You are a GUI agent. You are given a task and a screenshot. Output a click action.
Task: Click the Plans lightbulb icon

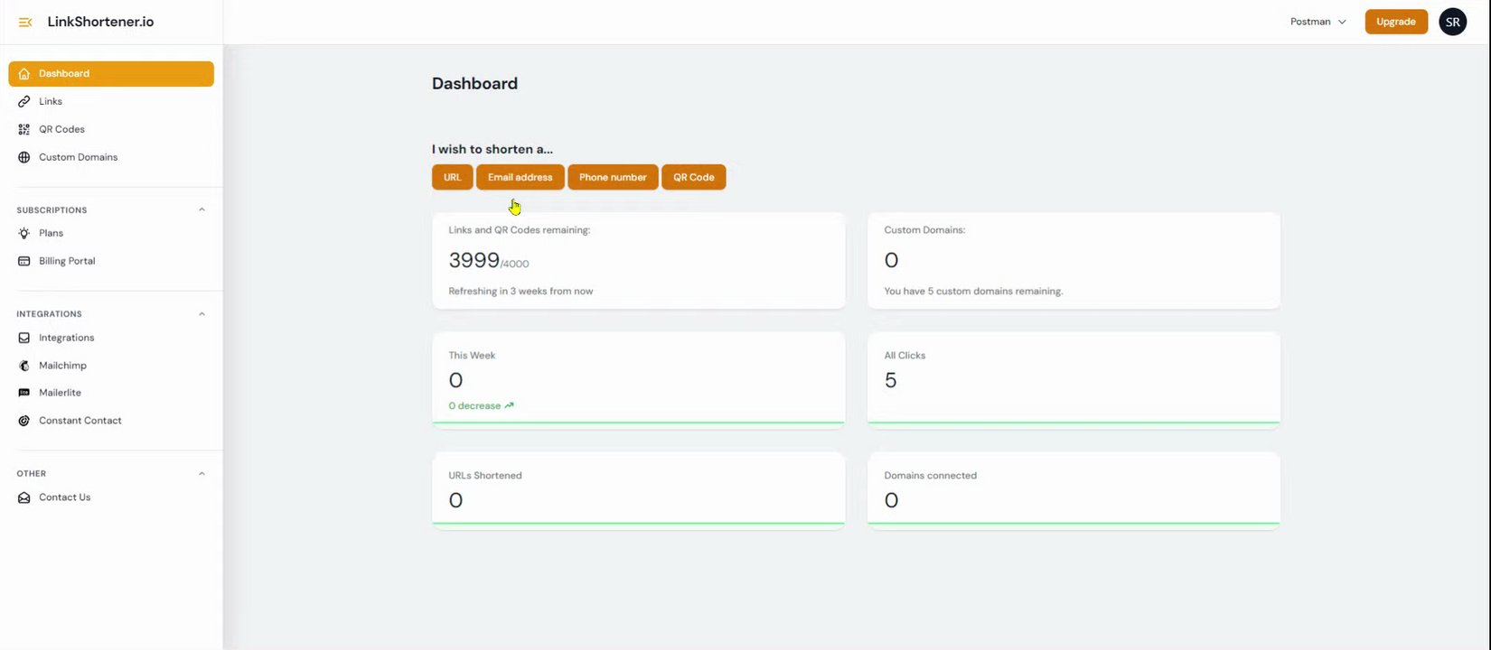click(24, 234)
